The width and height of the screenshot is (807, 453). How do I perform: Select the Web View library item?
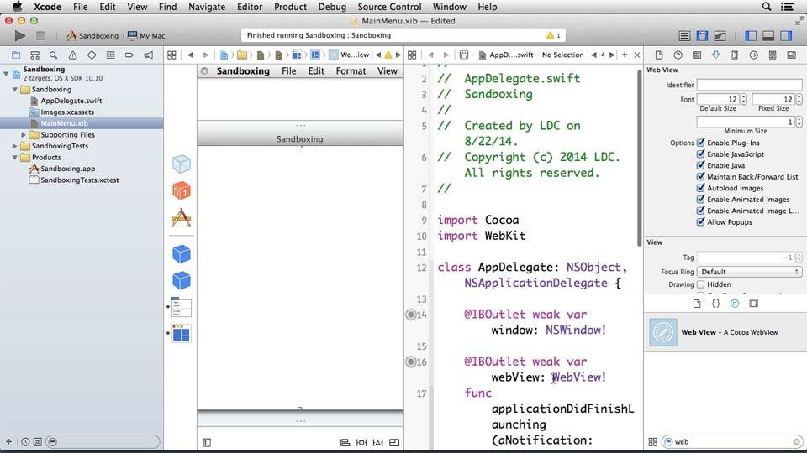[x=725, y=332]
